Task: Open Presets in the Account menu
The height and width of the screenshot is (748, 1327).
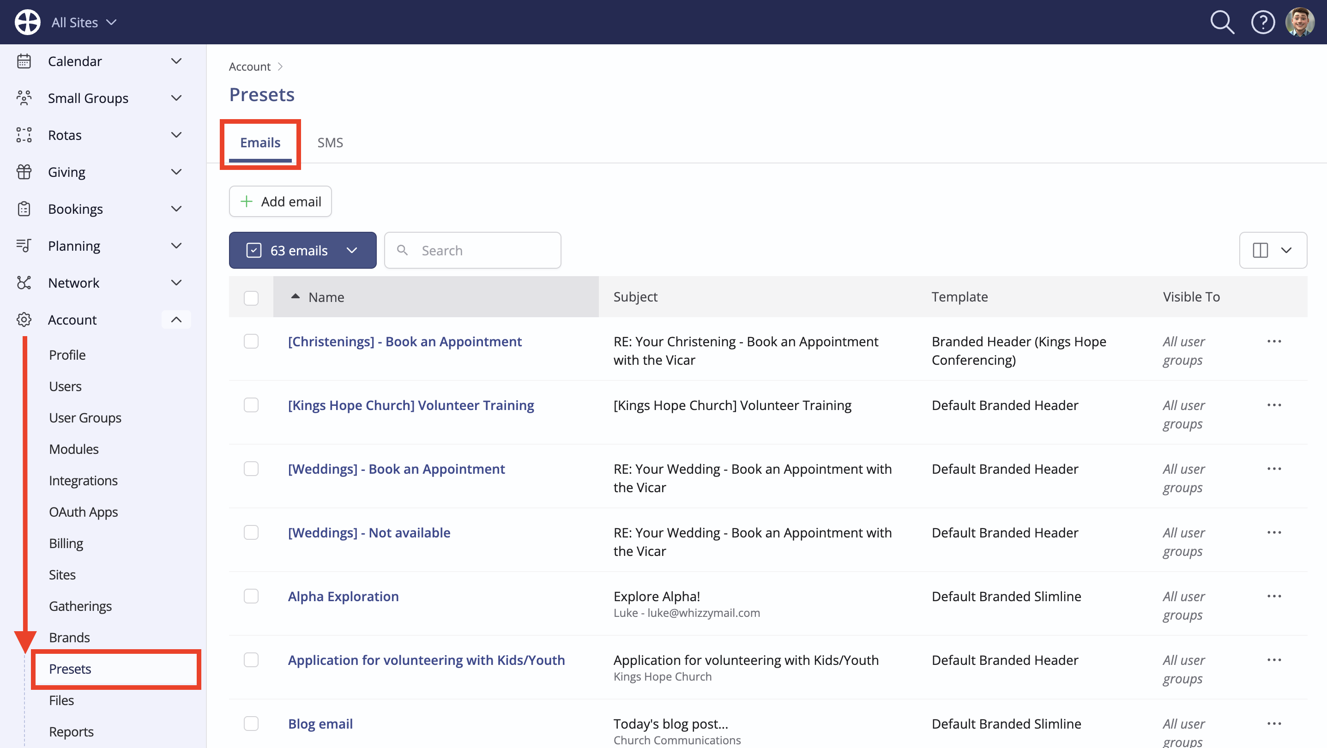Action: tap(70, 669)
